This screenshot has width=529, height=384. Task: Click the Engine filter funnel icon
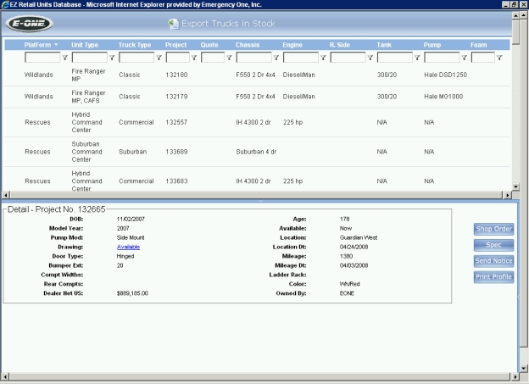(323, 58)
